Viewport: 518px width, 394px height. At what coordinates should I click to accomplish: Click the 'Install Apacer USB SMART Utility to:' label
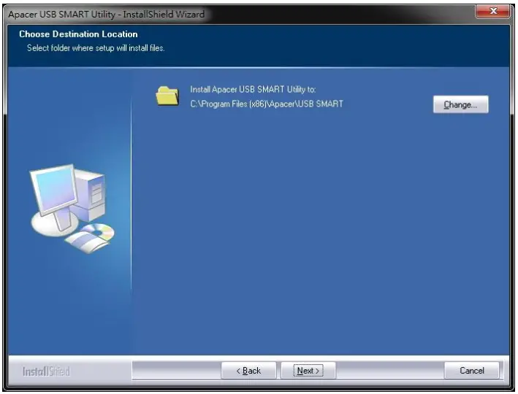click(x=253, y=90)
